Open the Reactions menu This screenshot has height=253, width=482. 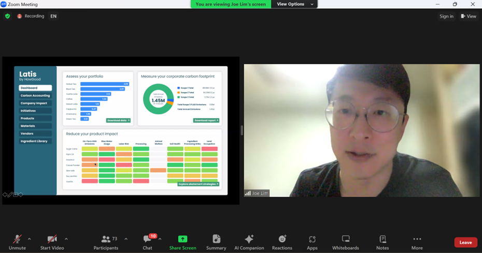click(282, 242)
